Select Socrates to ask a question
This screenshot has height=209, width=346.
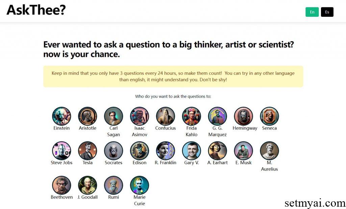[113, 150]
